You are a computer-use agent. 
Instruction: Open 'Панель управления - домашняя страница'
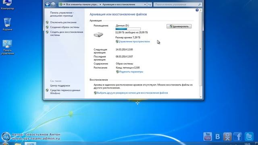pyautogui.click(x=62, y=14)
